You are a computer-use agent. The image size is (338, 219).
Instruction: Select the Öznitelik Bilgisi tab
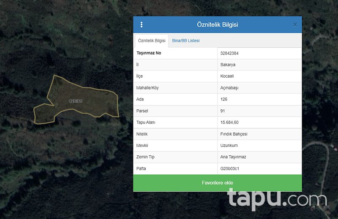pyautogui.click(x=151, y=41)
